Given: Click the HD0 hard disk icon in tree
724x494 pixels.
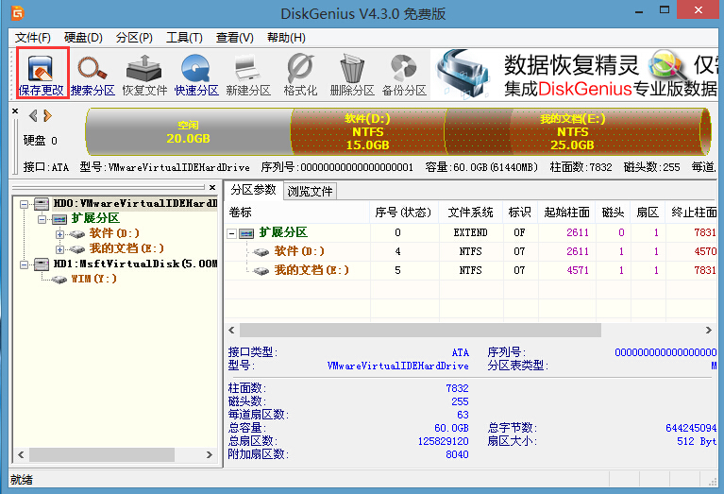Looking at the screenshot, I should coord(42,203).
